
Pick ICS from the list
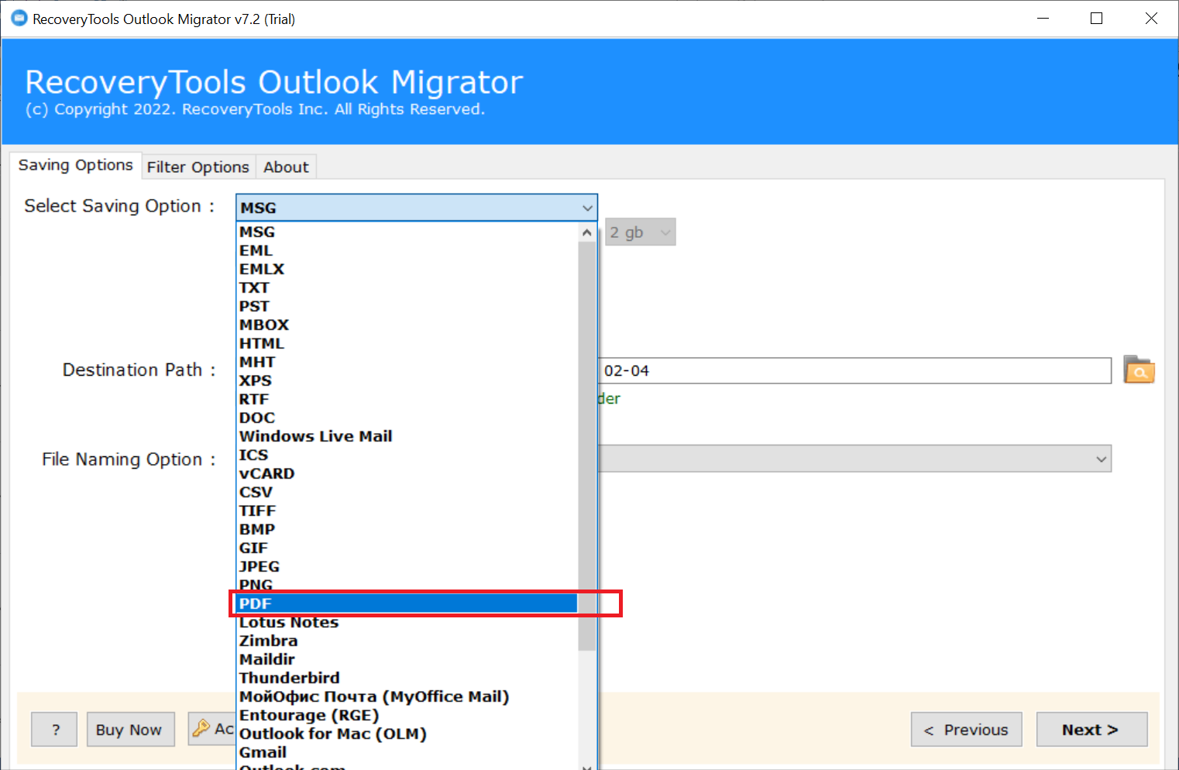(407, 455)
